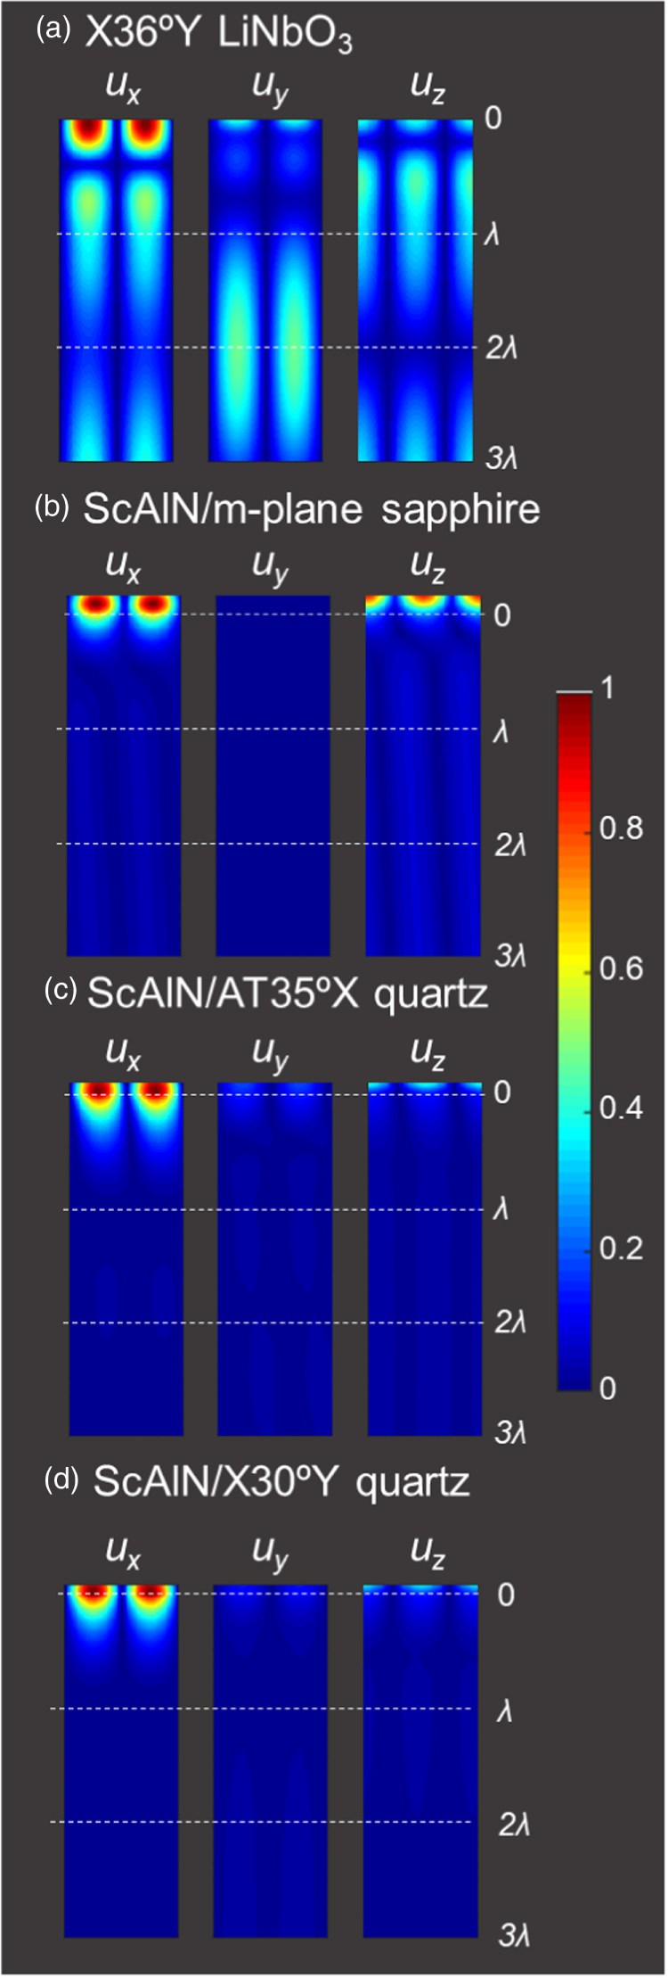This screenshot has width=668, height=1978.
Task: Click the depth label "2λ" in panel (a)
Action: coord(502,348)
